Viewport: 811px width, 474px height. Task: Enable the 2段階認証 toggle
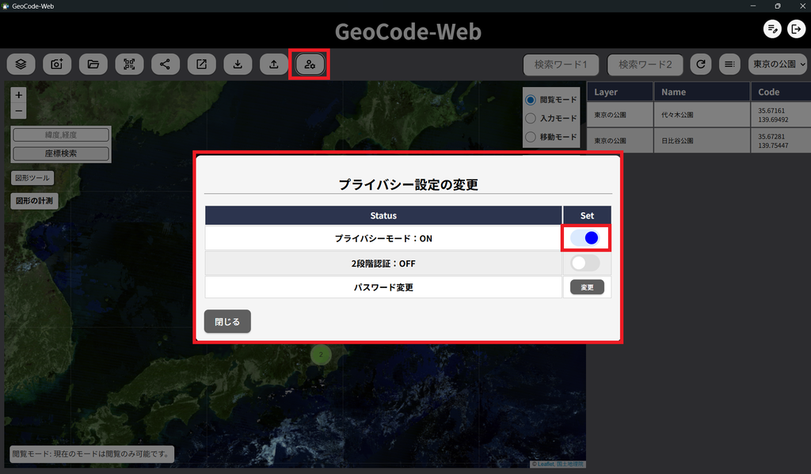[585, 263]
